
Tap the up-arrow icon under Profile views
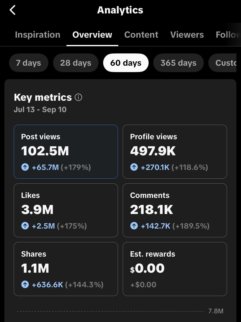[x=134, y=167]
